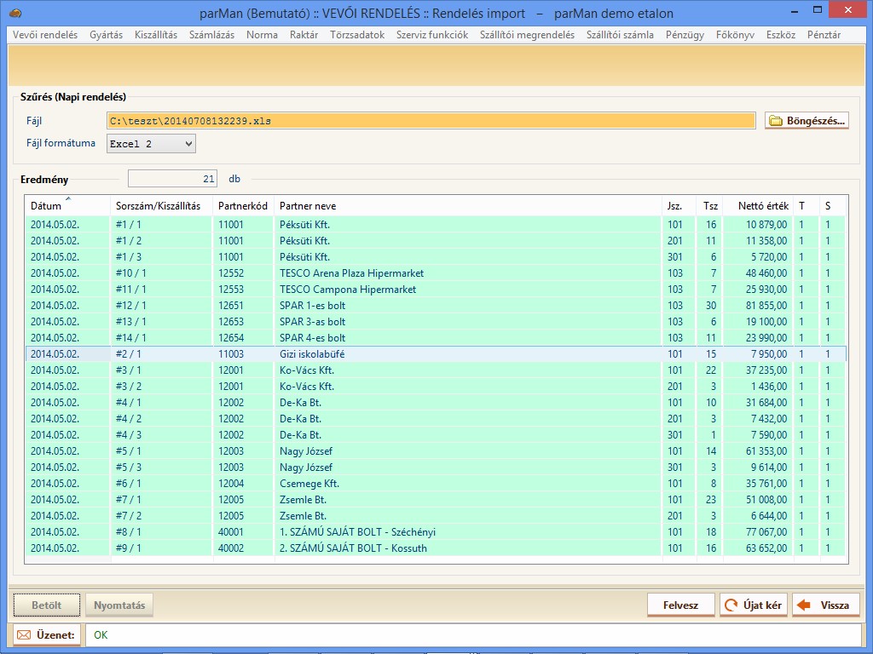Image resolution: width=873 pixels, height=654 pixels.
Task: Click the envelope icon beside Üzenet
Action: pyautogui.click(x=23, y=635)
